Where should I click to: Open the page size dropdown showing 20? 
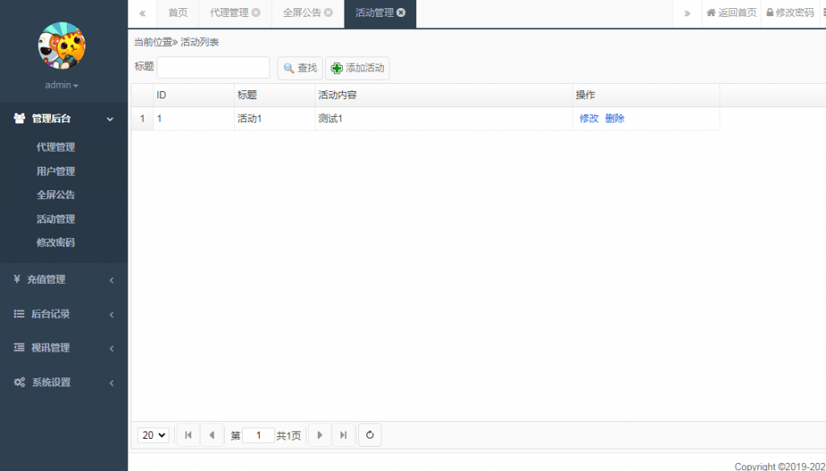[x=152, y=435]
